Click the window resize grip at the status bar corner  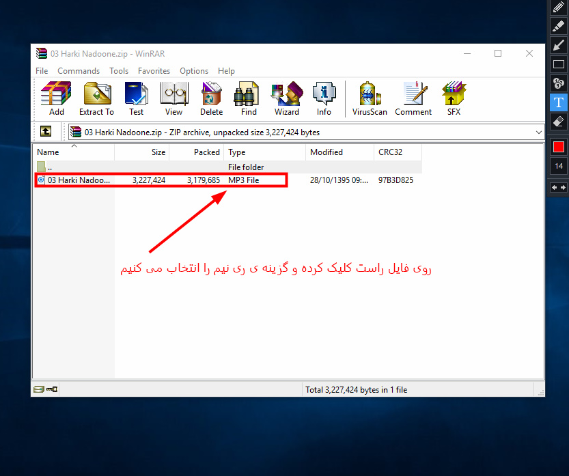coord(541,393)
